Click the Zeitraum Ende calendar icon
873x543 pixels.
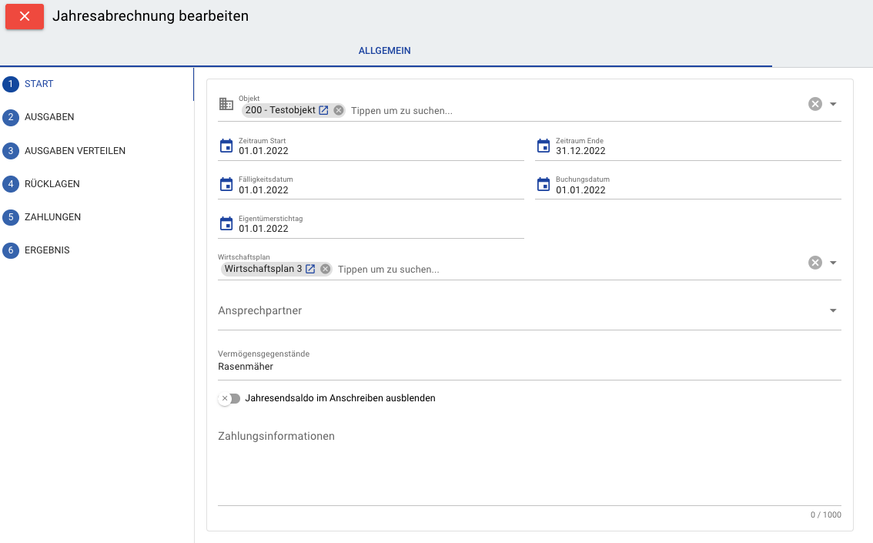(x=544, y=146)
